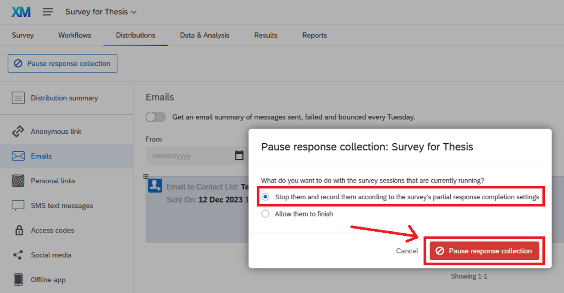Open the hamburger navigation menu
This screenshot has height=293, width=564.
tap(48, 12)
